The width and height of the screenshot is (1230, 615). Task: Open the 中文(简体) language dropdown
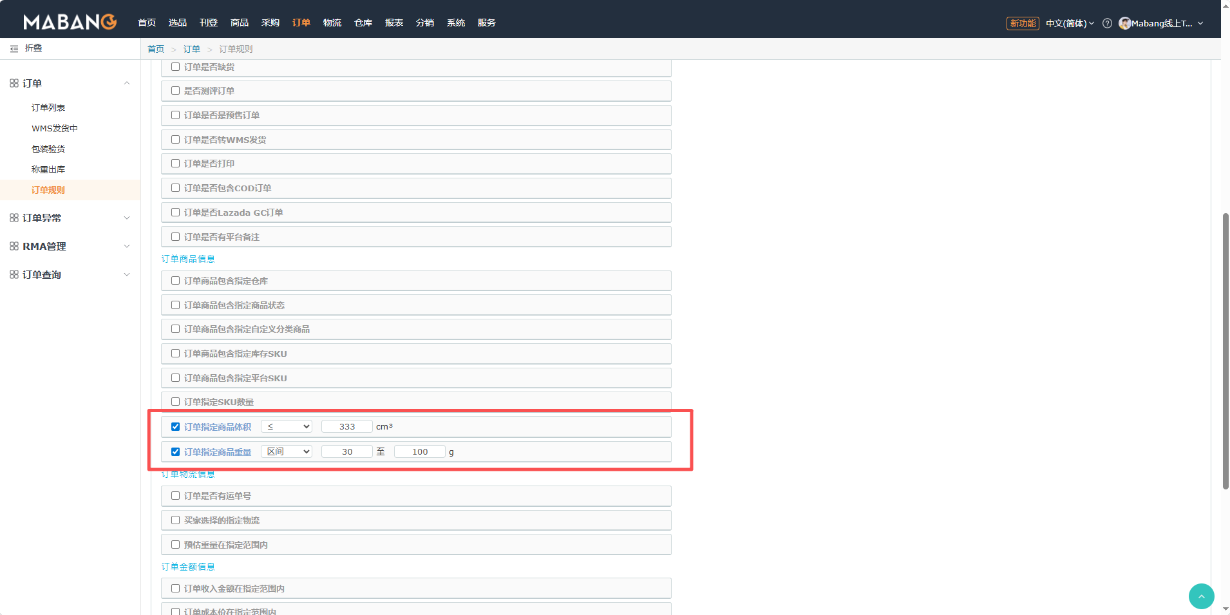[x=1070, y=23]
